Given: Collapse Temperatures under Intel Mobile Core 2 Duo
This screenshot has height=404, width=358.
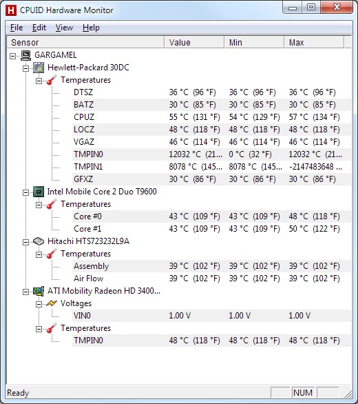Looking at the screenshot, I should point(39,205).
